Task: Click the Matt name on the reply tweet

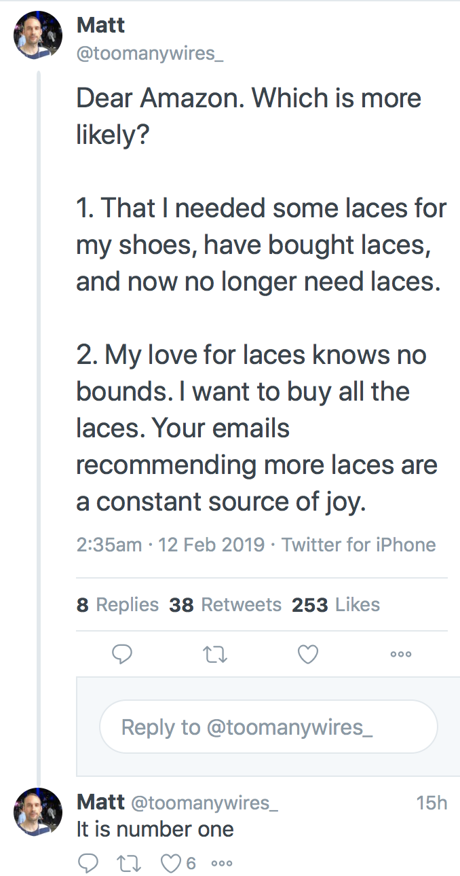Action: click(x=100, y=802)
